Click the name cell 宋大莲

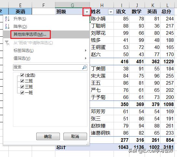tap(102, 76)
